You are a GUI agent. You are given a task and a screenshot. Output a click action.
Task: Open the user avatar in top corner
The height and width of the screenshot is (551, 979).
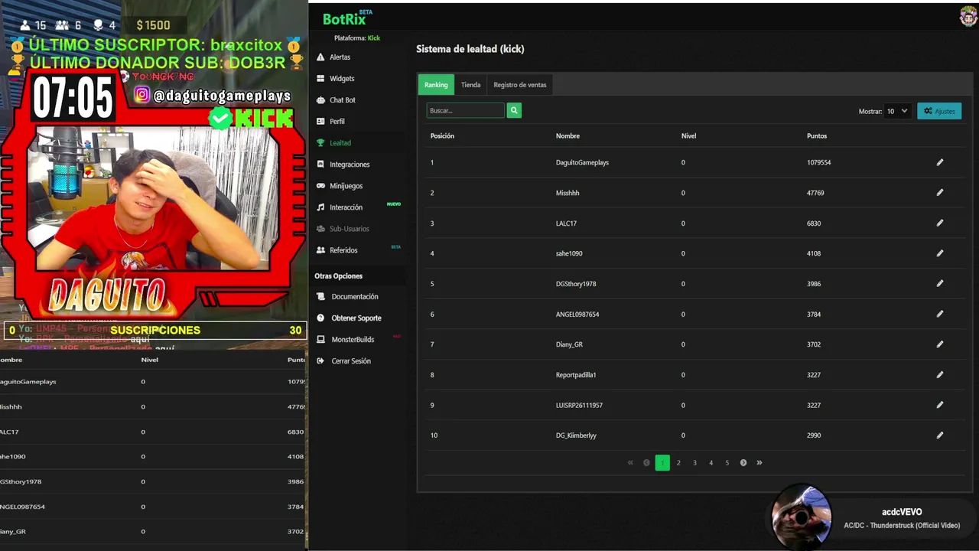[x=968, y=17]
